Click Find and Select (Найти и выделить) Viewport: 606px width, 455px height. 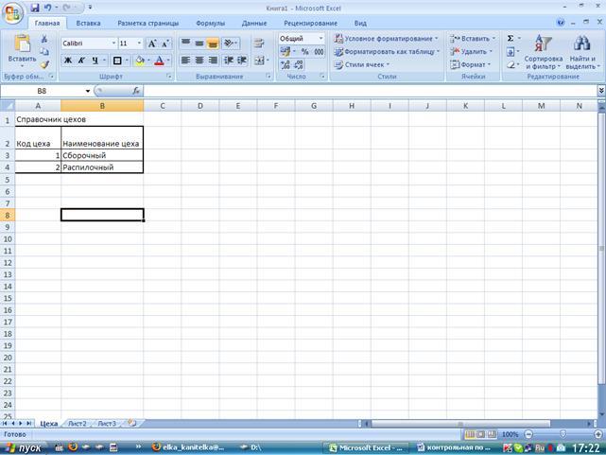(x=581, y=53)
